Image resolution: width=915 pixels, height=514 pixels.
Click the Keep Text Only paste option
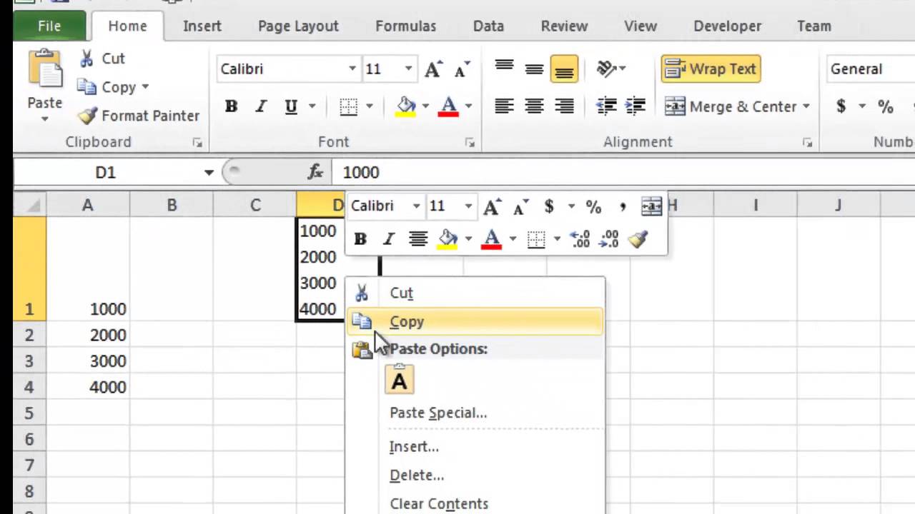point(400,379)
